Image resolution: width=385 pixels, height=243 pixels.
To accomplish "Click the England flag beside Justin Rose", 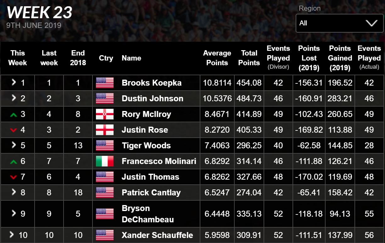I will (105, 130).
